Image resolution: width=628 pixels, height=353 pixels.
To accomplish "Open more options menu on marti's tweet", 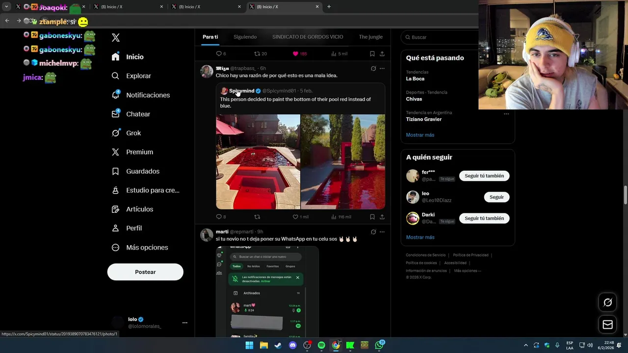I will (382, 232).
